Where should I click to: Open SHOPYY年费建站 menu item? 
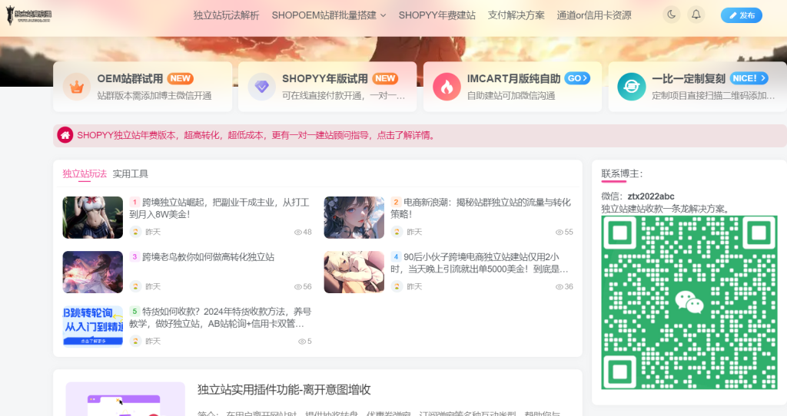(x=437, y=15)
